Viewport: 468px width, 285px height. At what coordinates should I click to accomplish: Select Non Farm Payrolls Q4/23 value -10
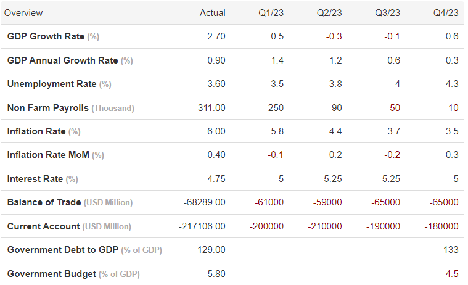pyautogui.click(x=451, y=107)
